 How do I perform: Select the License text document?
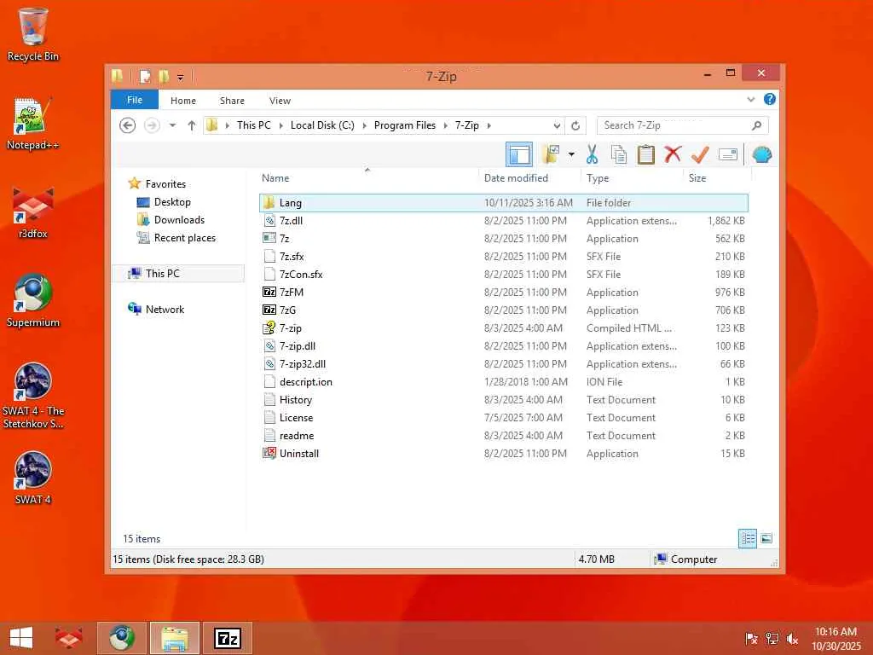(503, 417)
